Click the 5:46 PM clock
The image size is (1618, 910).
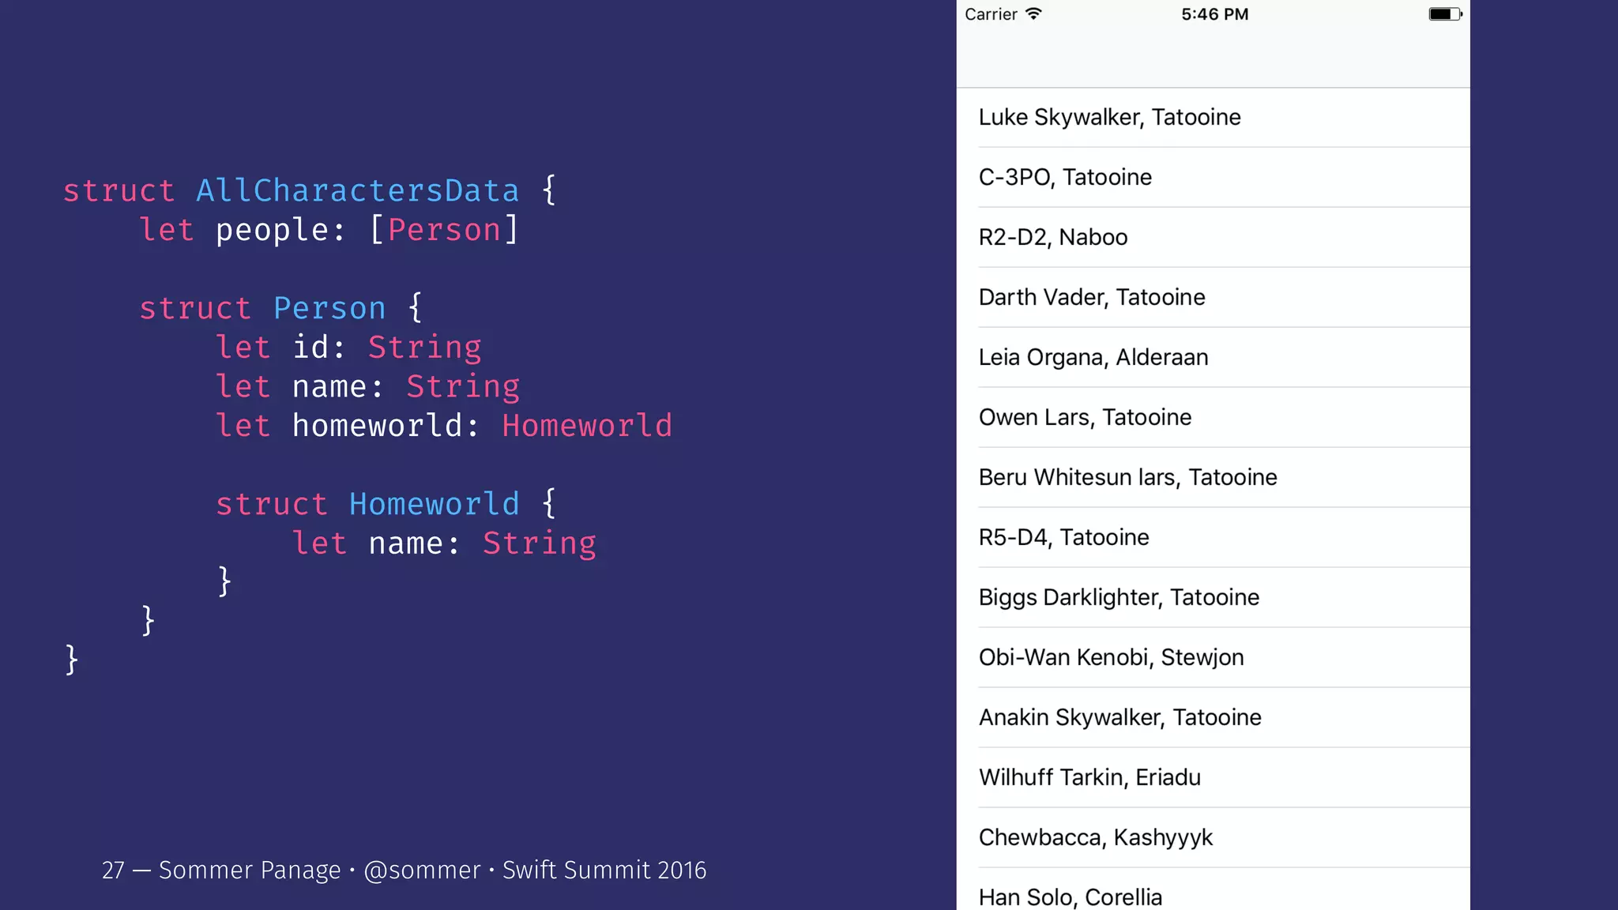(1214, 14)
